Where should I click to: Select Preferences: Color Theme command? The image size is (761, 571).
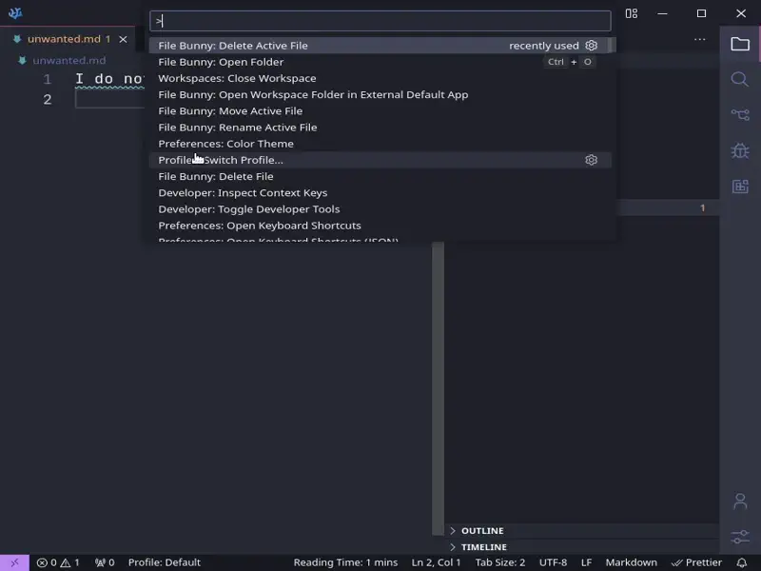380,144
